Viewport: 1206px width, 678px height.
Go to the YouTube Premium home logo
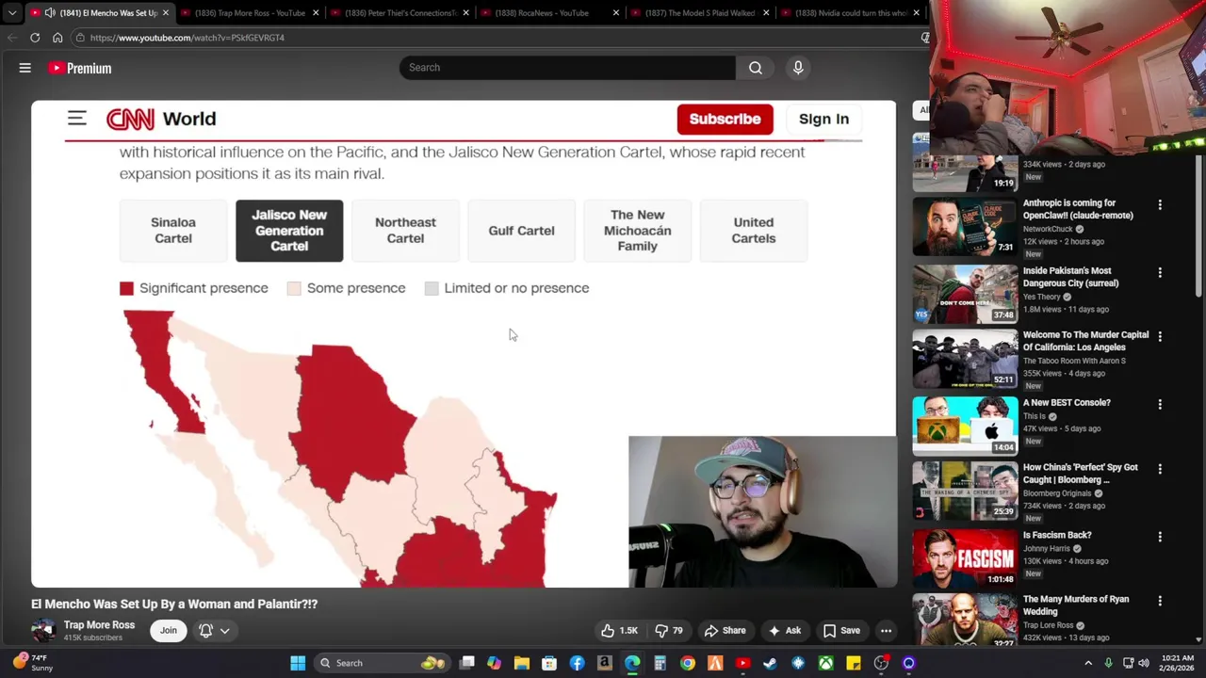[x=80, y=68]
